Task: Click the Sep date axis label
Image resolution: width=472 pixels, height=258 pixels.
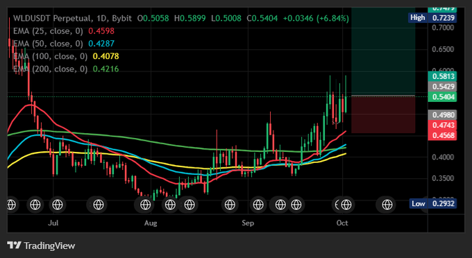Action: pos(248,223)
